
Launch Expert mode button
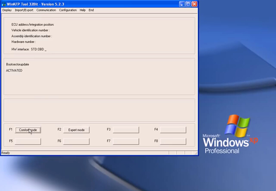click(76, 130)
